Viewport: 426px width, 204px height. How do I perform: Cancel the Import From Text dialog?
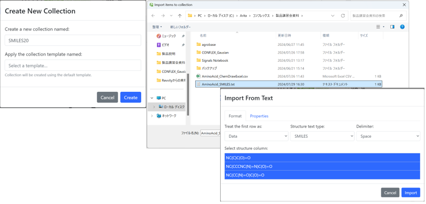390,192
